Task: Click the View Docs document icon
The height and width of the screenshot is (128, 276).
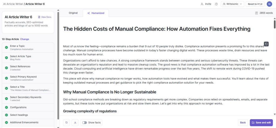Action: pos(39,17)
